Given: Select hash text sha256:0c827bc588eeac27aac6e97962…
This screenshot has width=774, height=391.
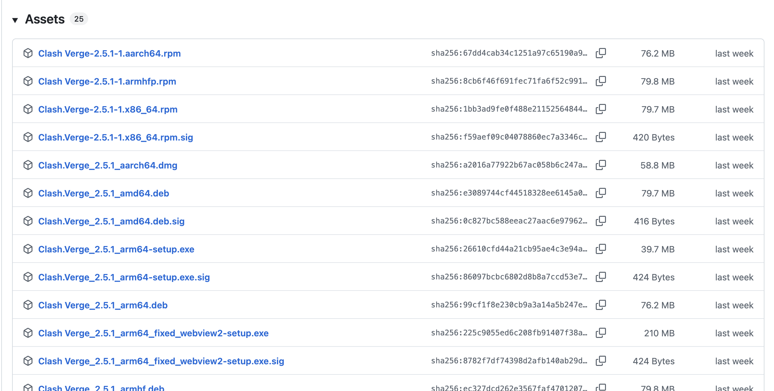Looking at the screenshot, I should pyautogui.click(x=509, y=221).
